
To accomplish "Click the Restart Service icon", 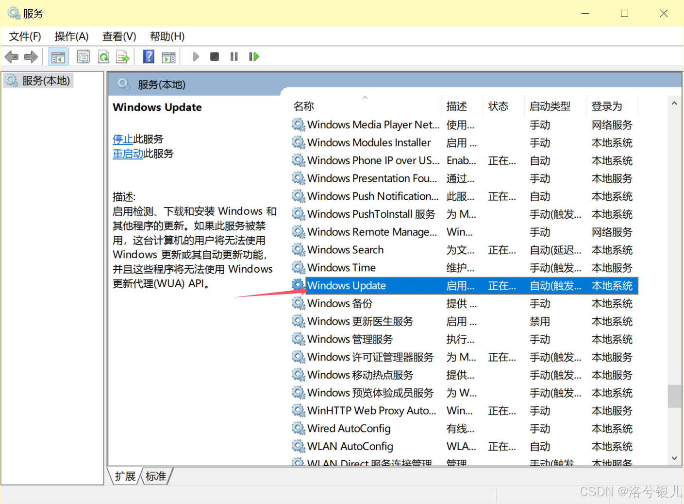I will point(254,57).
